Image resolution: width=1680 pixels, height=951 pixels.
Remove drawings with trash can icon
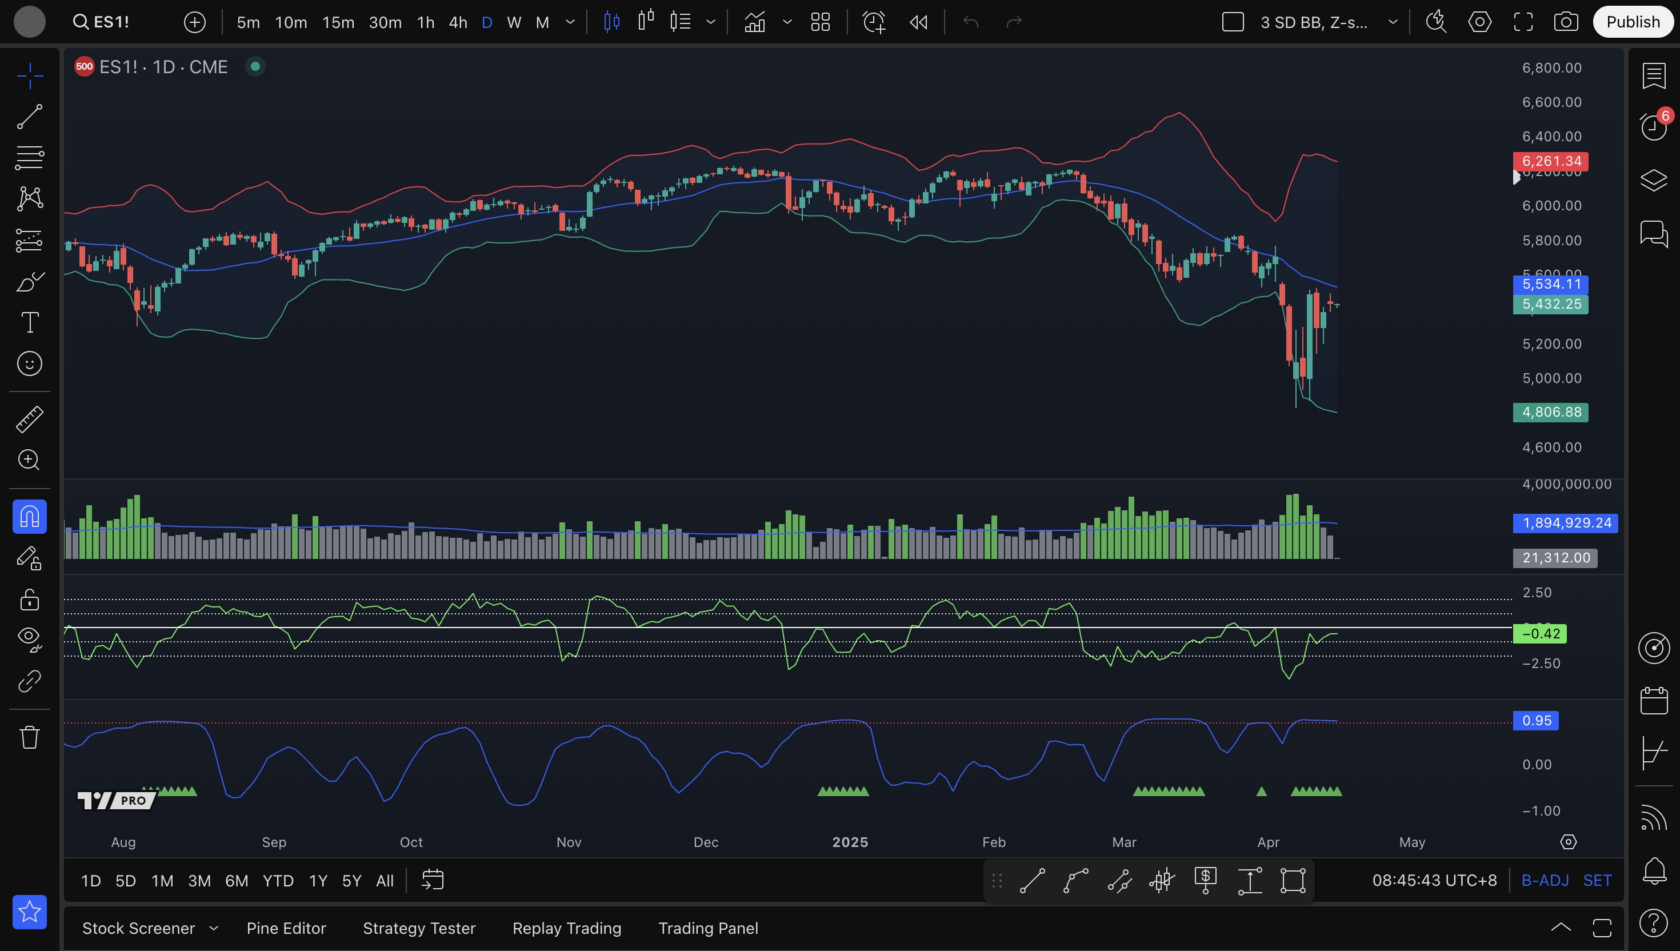(29, 737)
